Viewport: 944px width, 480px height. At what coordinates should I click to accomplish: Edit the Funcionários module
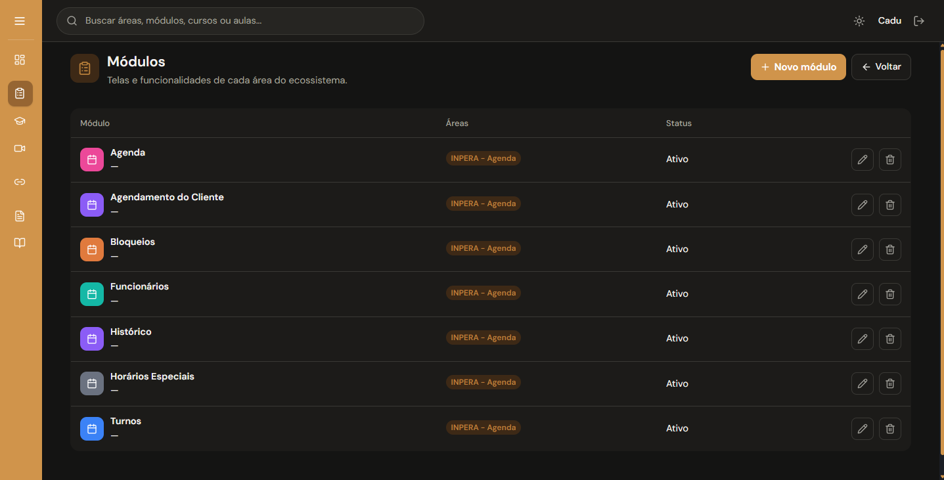tap(863, 294)
